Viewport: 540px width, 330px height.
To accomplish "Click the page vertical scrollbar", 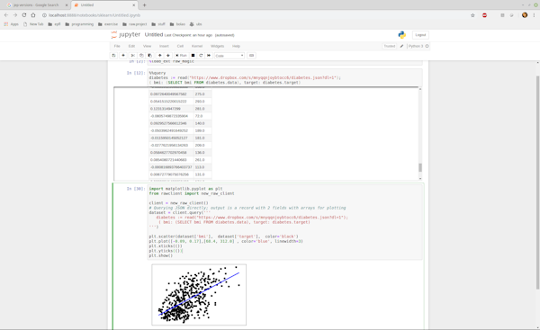I will (537, 183).
